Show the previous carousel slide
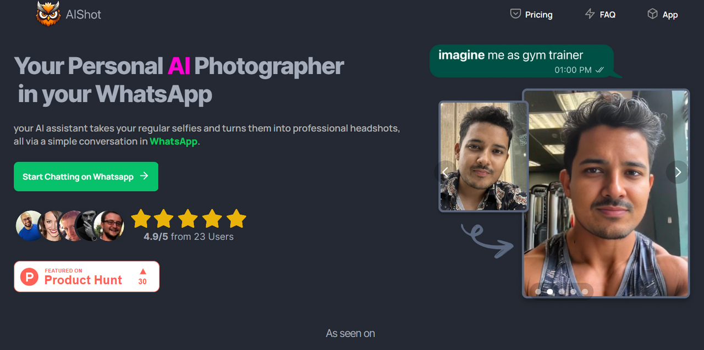Image resolution: width=704 pixels, height=350 pixels. point(446,172)
